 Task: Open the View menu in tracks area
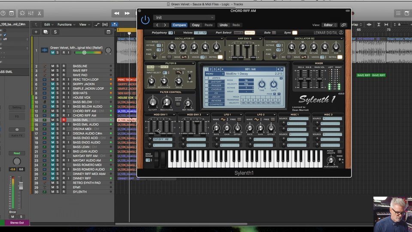pos(85,24)
